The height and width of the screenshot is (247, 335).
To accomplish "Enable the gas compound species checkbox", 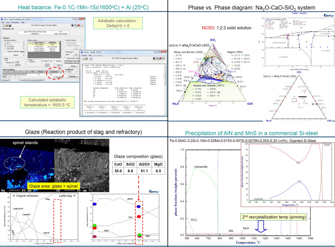I will [x=5, y=42].
